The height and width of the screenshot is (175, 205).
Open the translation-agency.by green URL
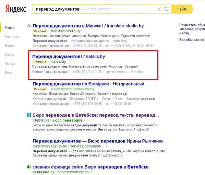tap(50, 146)
